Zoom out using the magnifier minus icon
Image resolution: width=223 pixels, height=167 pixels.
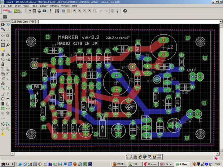pyautogui.click(x=85, y=11)
